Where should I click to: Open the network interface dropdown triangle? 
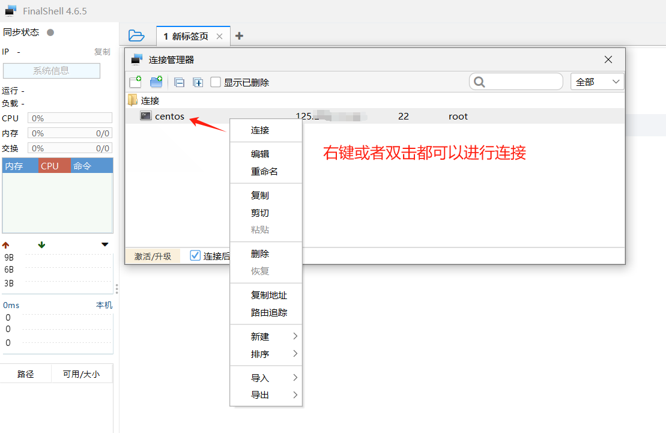click(x=105, y=244)
